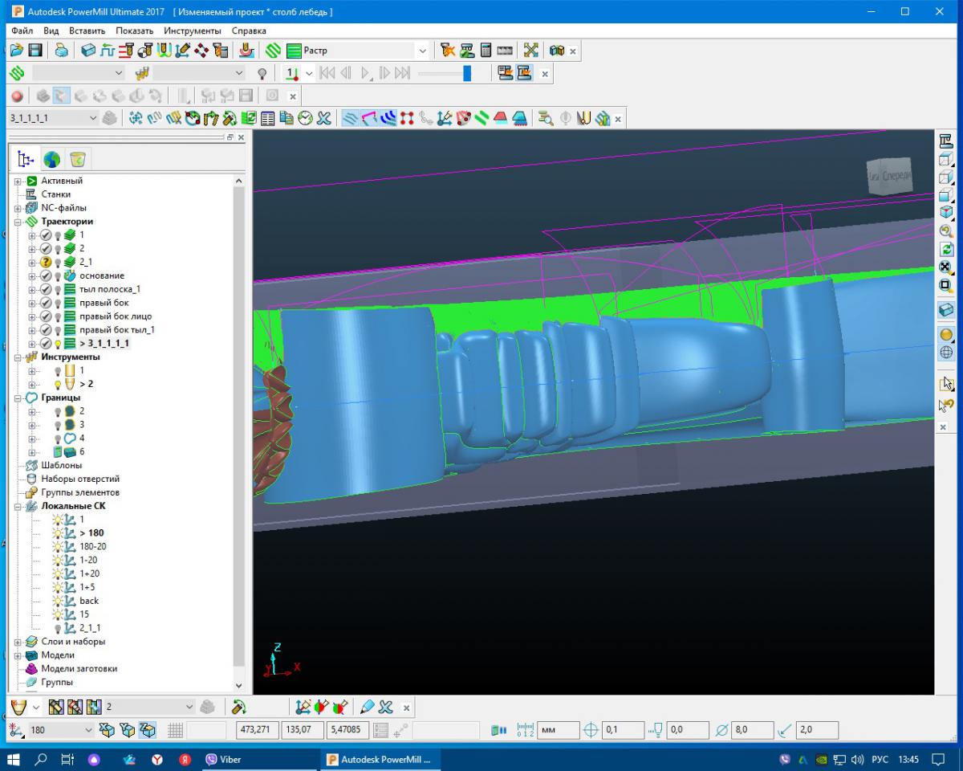The height and width of the screenshot is (771, 963).
Task: Click Zoom to fit icon in view toolbar
Action: (x=946, y=267)
